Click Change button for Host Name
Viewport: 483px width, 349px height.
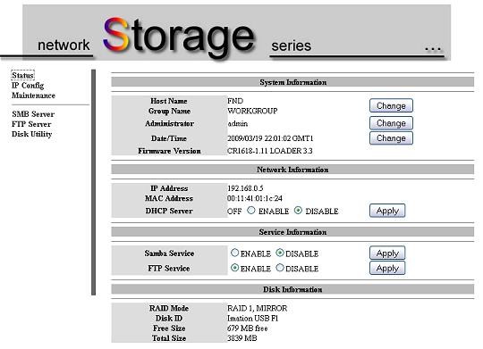tap(391, 106)
